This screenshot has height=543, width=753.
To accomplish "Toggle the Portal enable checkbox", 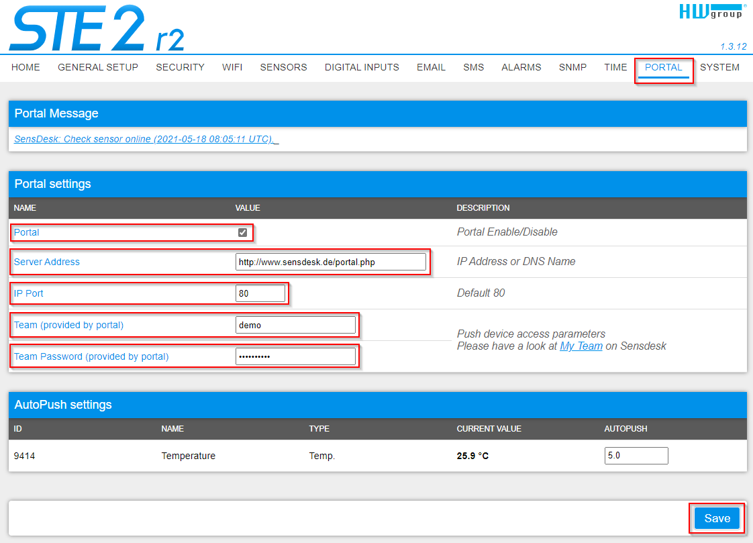I will (x=242, y=232).
